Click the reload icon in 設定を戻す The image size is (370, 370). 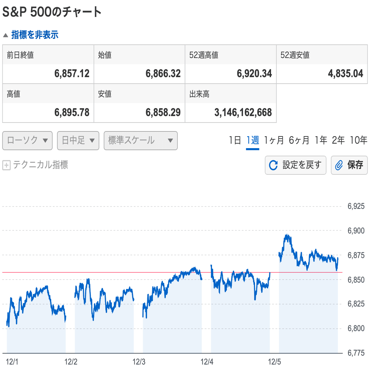273,166
